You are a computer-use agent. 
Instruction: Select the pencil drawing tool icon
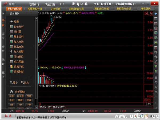coord(156,62)
